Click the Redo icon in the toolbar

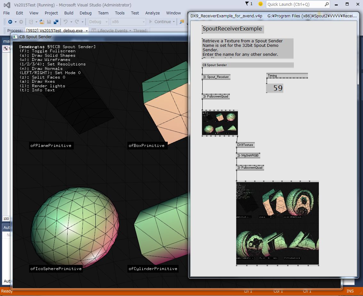[76, 22]
